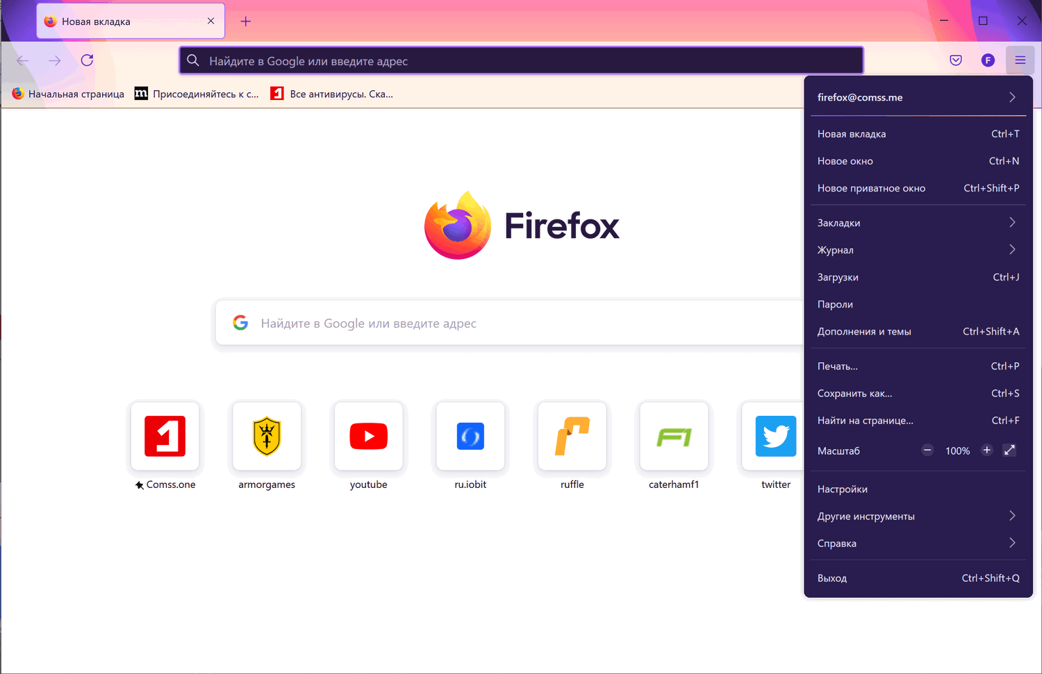
Task: Open Пароли from the menu
Action: tap(918, 304)
